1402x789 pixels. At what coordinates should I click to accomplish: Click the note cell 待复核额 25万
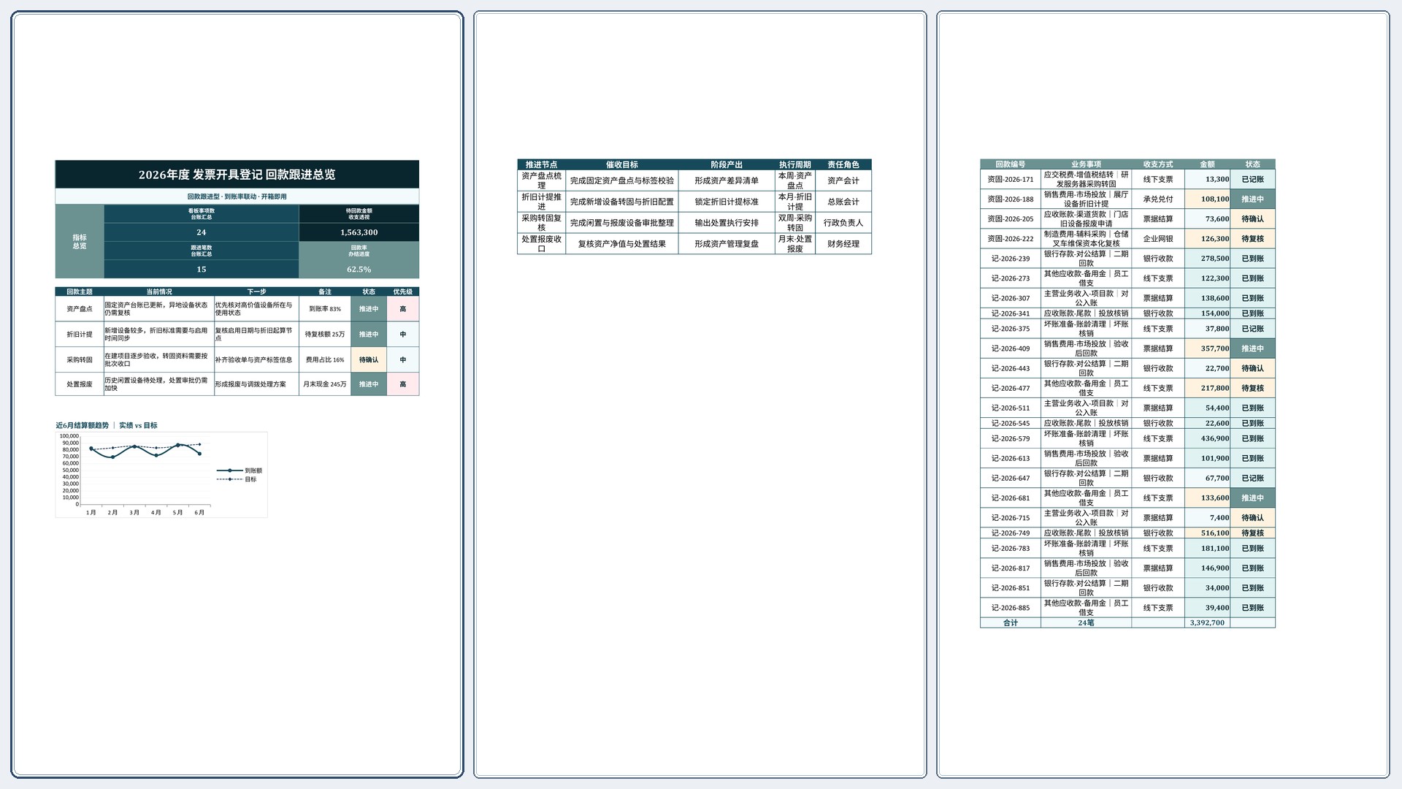coord(325,335)
